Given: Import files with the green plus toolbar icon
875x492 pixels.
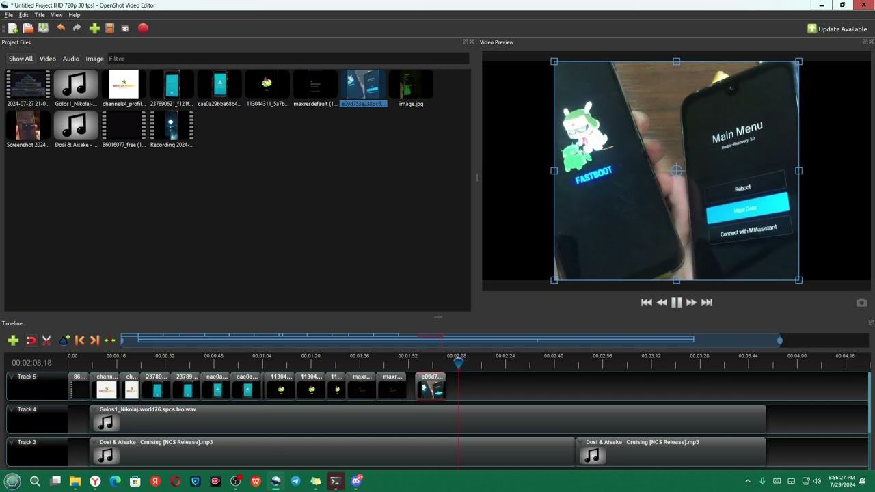Looking at the screenshot, I should coord(94,28).
